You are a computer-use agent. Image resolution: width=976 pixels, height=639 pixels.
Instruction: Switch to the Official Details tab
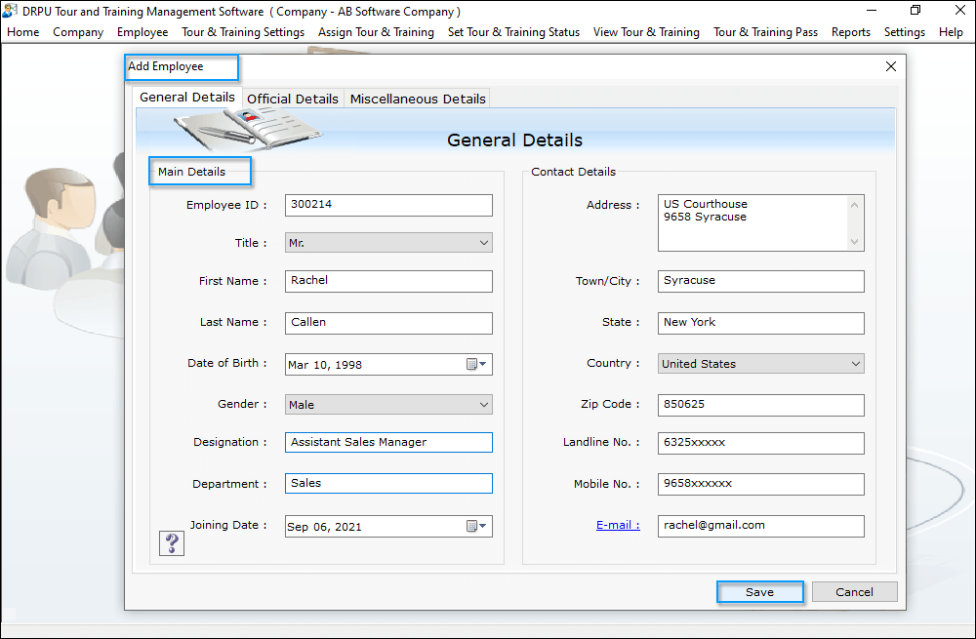coord(293,99)
